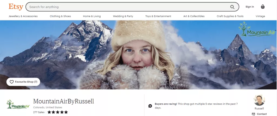
Task: Open Art & Collectibles category
Action: pos(194,16)
